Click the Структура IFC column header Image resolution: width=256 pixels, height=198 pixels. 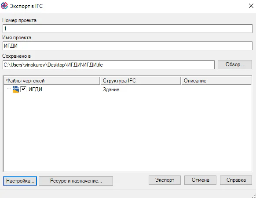point(141,81)
